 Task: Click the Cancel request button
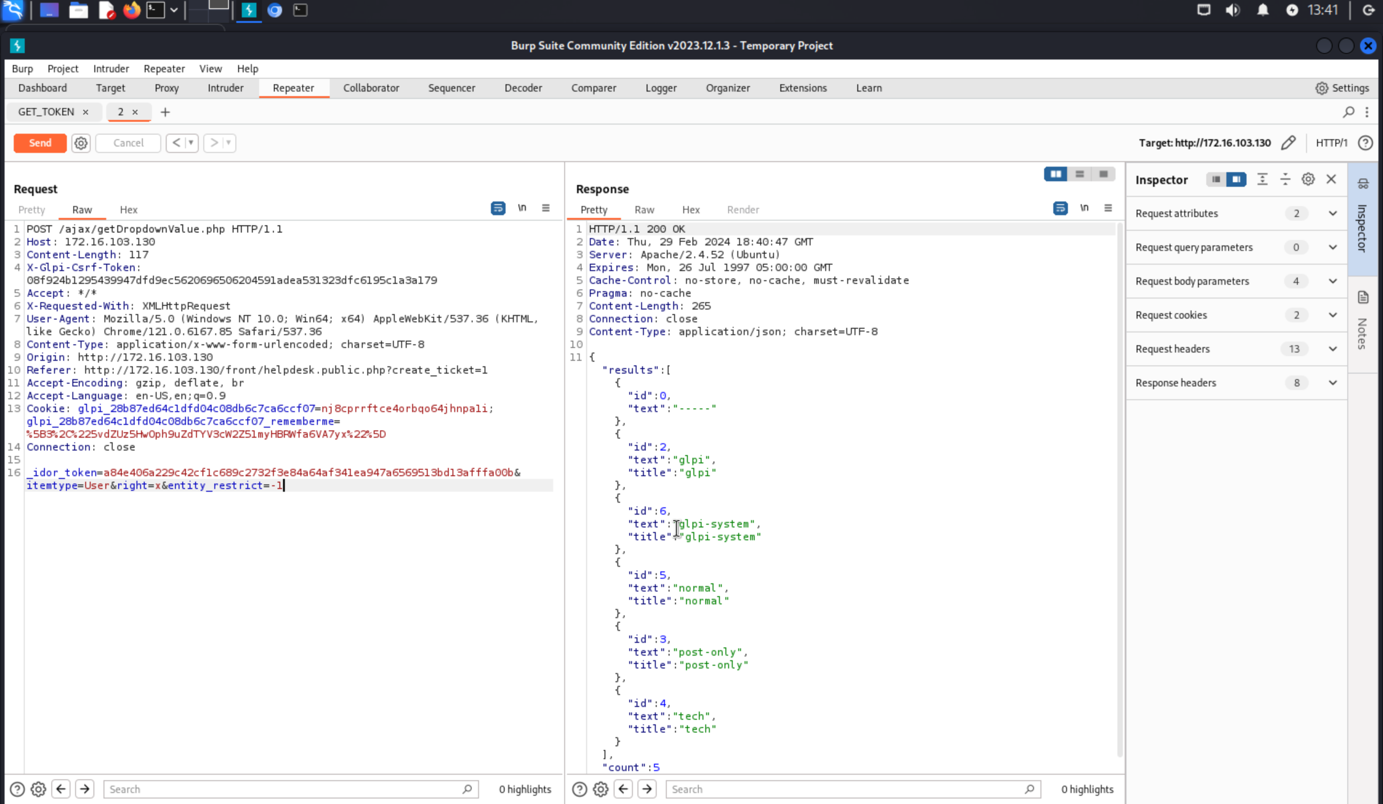pyautogui.click(x=128, y=143)
